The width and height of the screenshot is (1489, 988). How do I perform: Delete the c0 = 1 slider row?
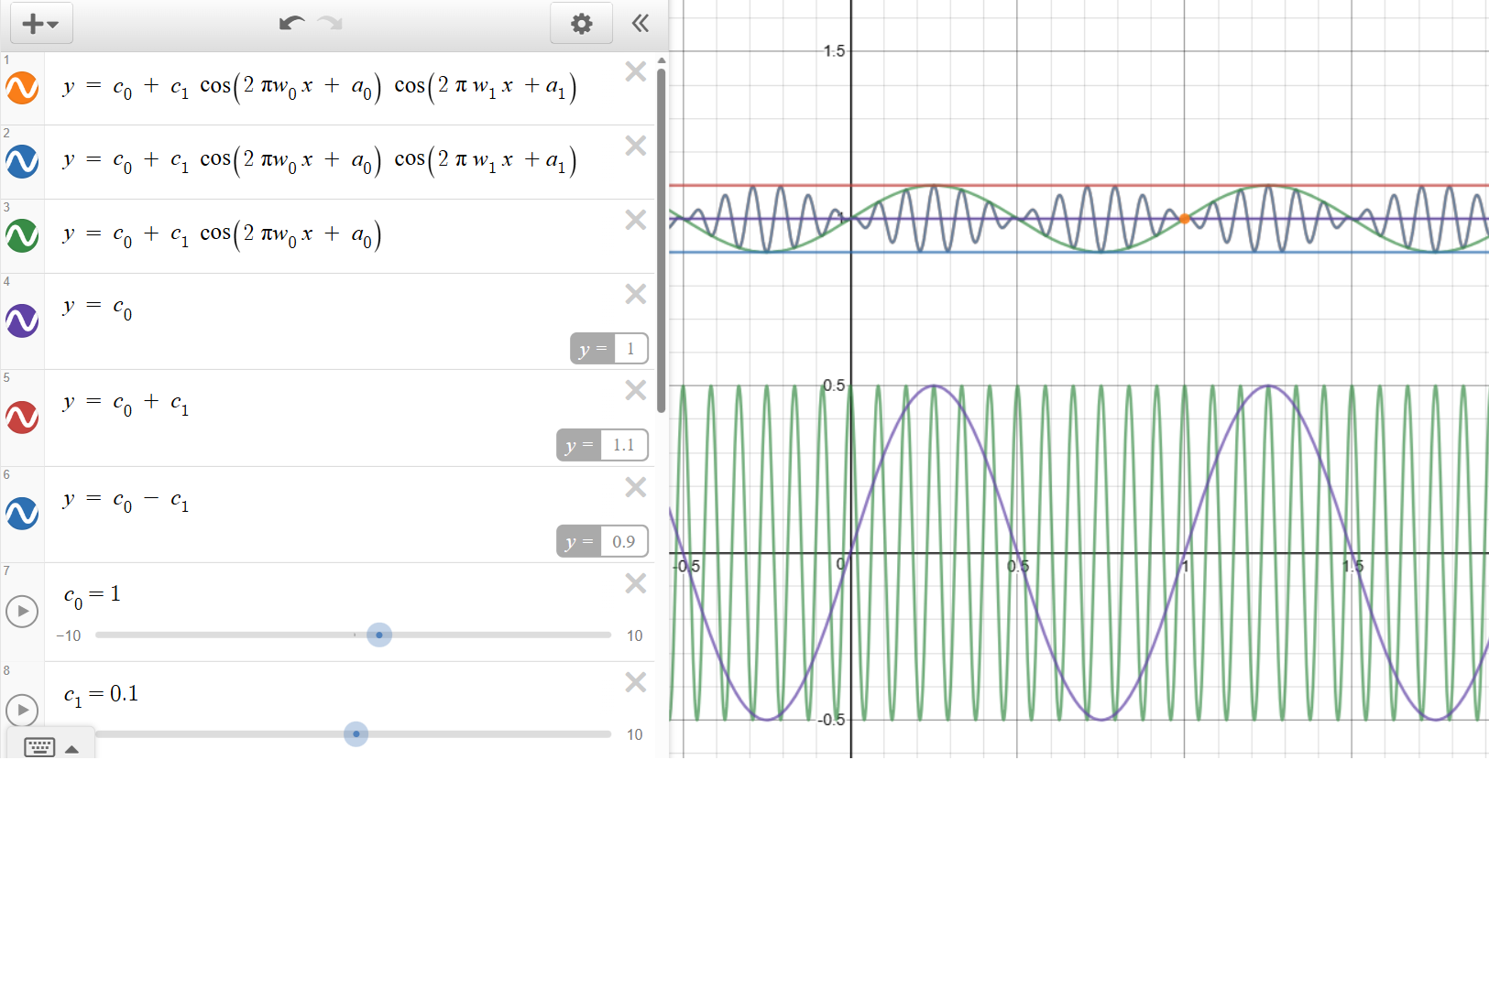click(635, 583)
